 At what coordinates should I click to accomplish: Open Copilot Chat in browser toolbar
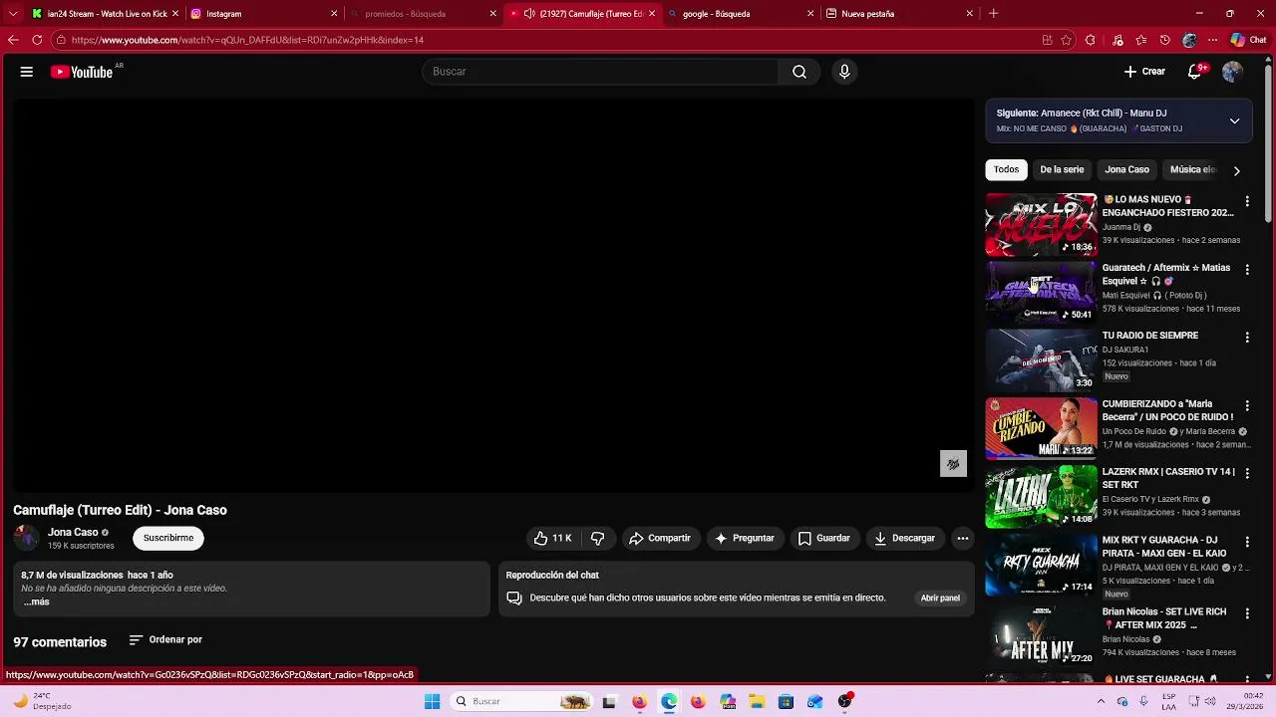coord(1249,40)
